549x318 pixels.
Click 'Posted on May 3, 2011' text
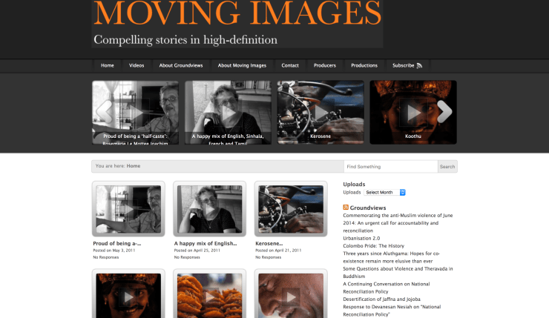tap(114, 251)
